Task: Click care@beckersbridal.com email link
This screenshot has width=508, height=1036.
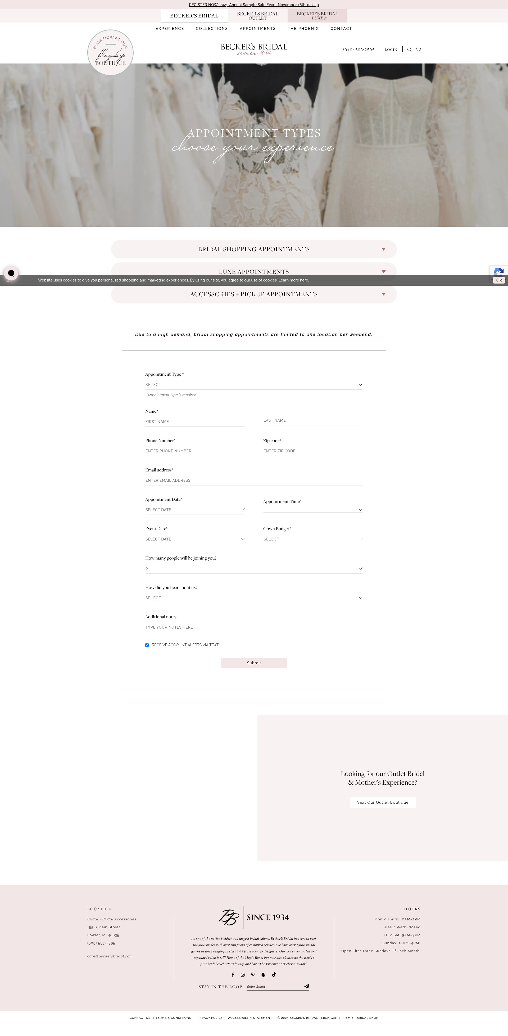Action: (110, 956)
